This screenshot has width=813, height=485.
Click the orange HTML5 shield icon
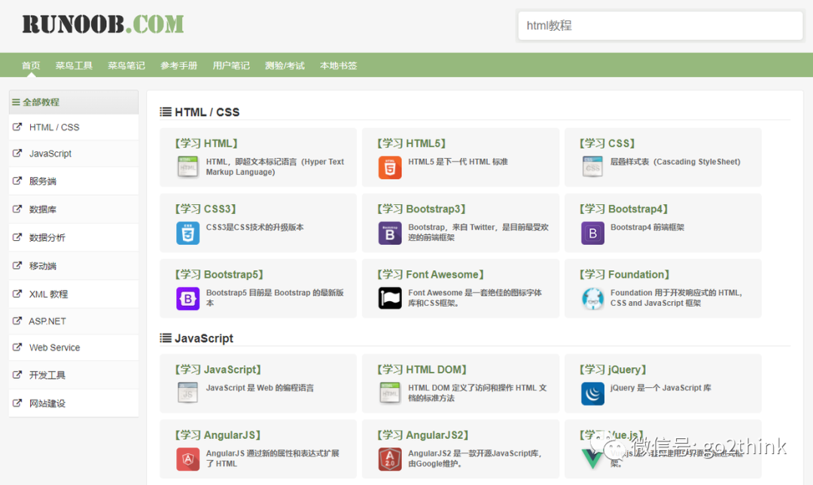[390, 167]
